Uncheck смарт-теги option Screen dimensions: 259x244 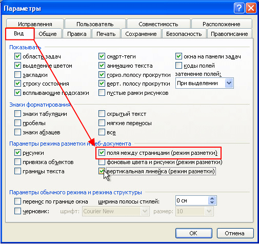(x=102, y=56)
